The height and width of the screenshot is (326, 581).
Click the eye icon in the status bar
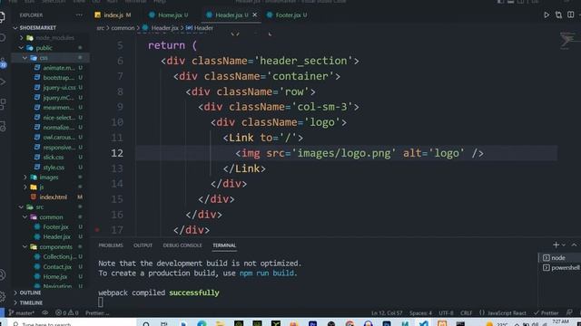coord(44,313)
